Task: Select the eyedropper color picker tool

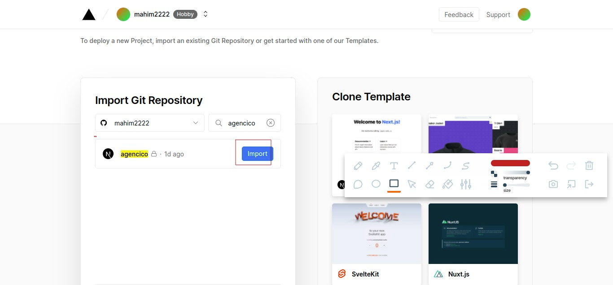Action: click(x=376, y=166)
